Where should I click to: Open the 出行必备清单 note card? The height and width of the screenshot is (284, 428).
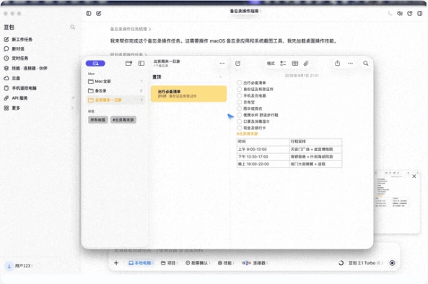pos(188,94)
